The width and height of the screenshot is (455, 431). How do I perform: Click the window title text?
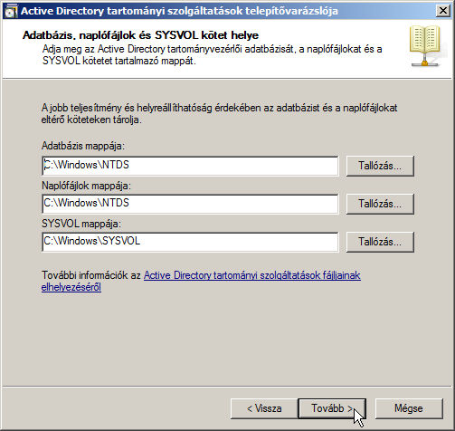tap(179, 11)
